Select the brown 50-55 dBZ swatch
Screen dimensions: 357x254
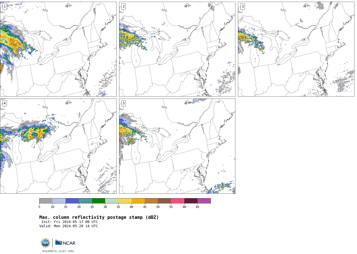click(x=164, y=201)
